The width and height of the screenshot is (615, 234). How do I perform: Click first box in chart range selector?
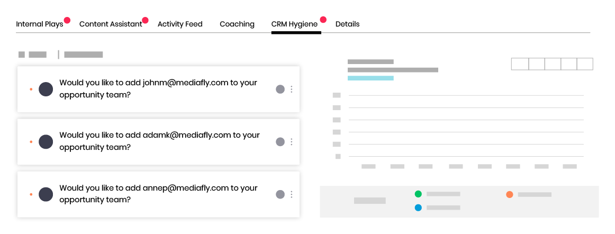(x=520, y=64)
